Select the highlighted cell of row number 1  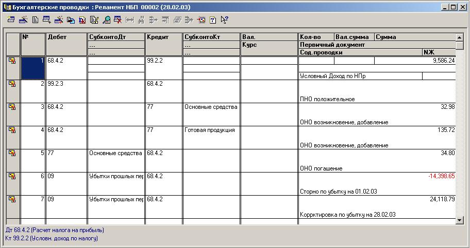[x=33, y=68]
